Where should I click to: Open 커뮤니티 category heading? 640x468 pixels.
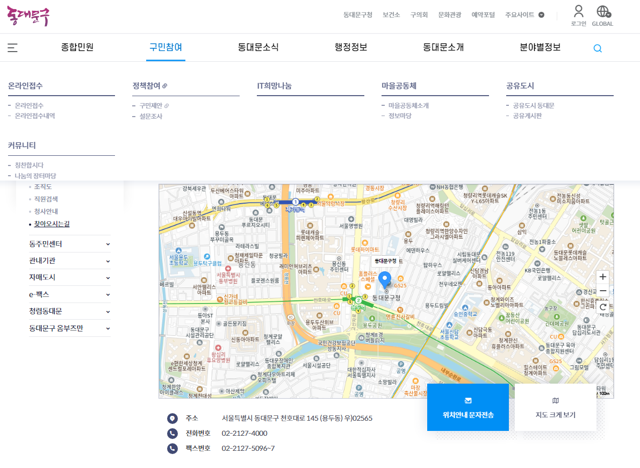22,145
